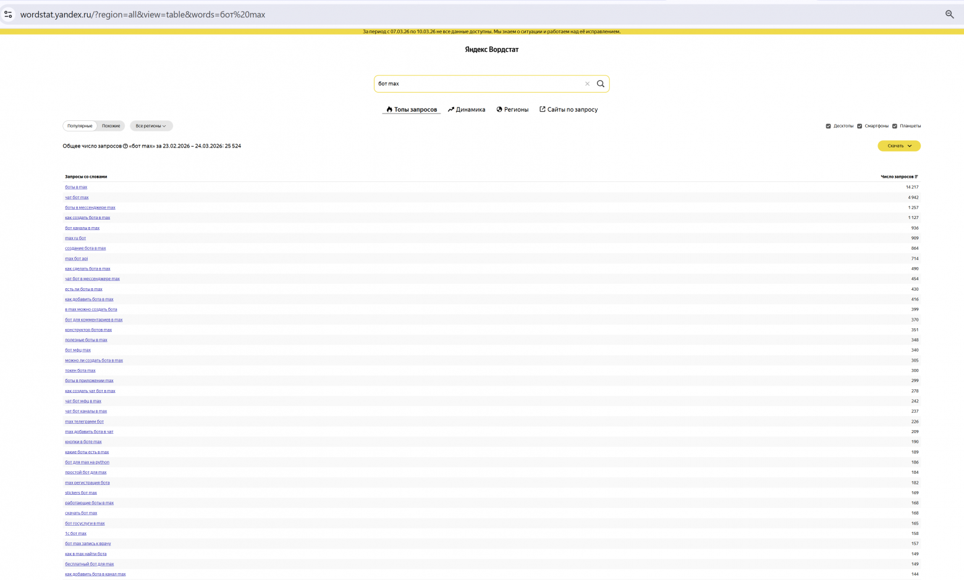This screenshot has height=580, width=964.
Task: Open the "max ru бот" query link
Action: tap(75, 238)
